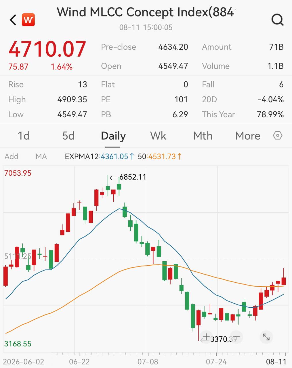Select the Daily chart tab
Image resolution: width=292 pixels, height=368 pixels.
[x=113, y=136]
